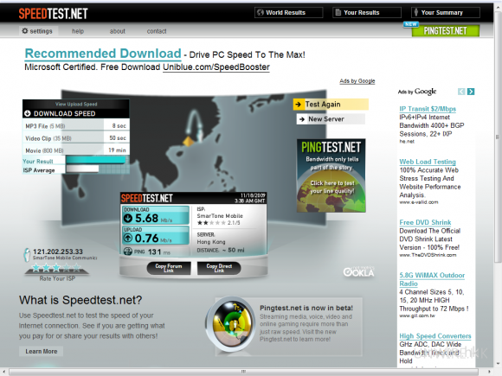This screenshot has height=376, width=502.
Task: Open the help menu item
Action: pyautogui.click(x=78, y=31)
